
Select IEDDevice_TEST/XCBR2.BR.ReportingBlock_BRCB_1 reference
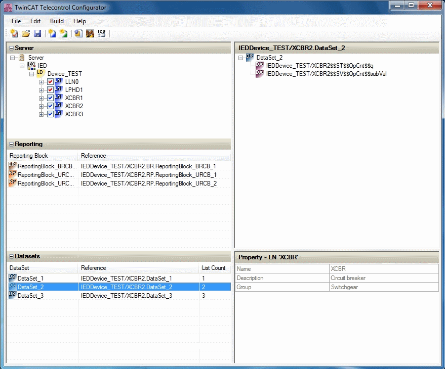coord(148,166)
